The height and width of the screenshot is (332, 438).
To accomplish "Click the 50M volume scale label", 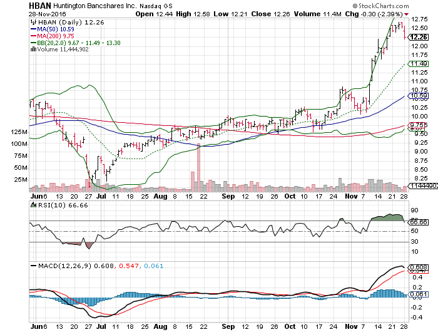I will tap(21, 167).
